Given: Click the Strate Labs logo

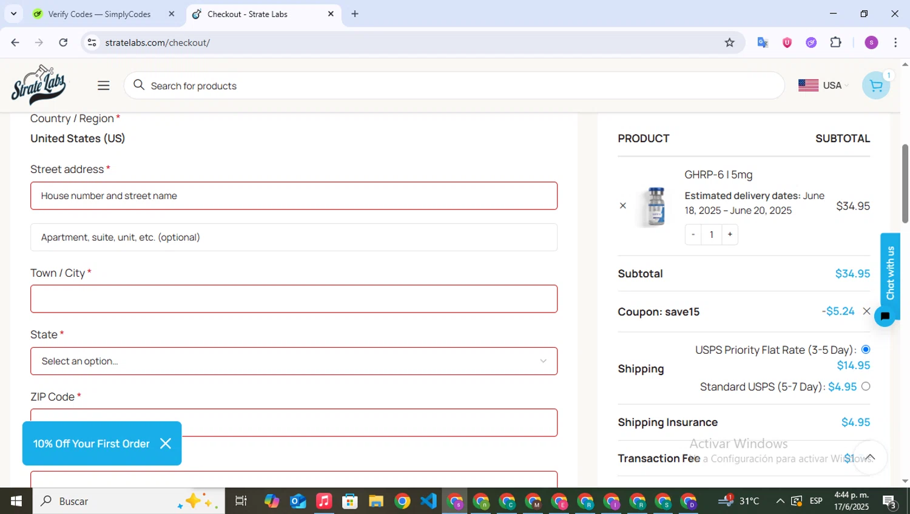Looking at the screenshot, I should click(39, 85).
